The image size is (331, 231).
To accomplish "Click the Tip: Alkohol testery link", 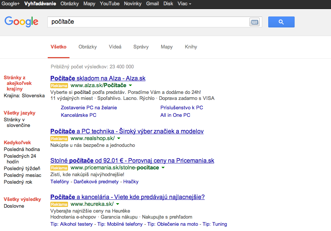I will pyautogui.click(x=71, y=224).
